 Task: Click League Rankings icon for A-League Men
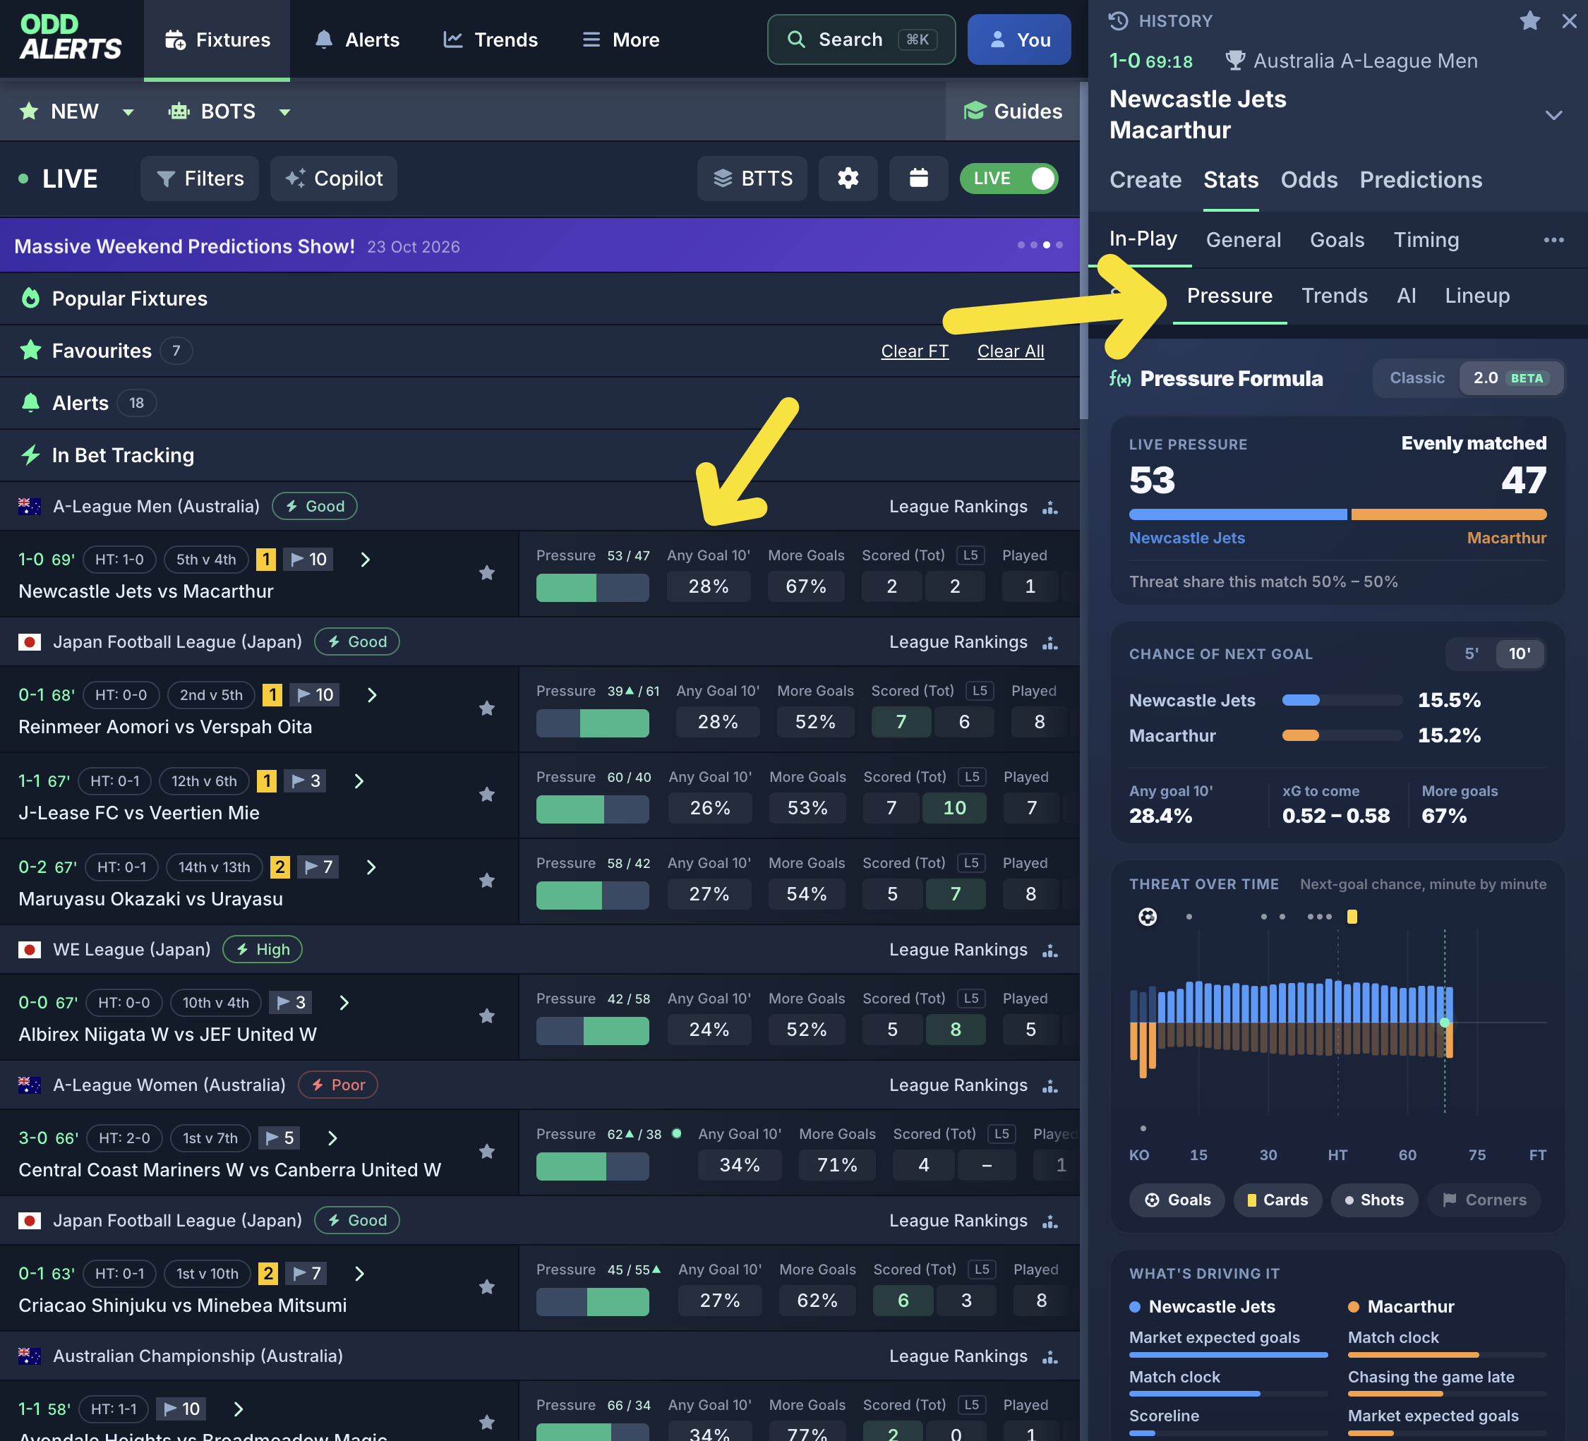click(1050, 507)
